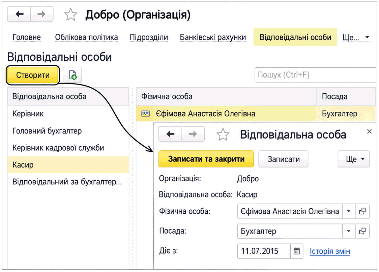
Task: Click Посада input field with Бухгалтер
Action: point(290,231)
